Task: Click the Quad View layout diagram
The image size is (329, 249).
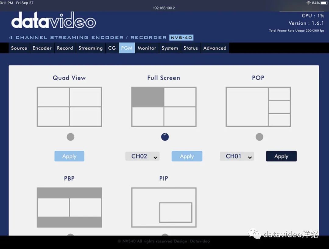Action: click(69, 107)
